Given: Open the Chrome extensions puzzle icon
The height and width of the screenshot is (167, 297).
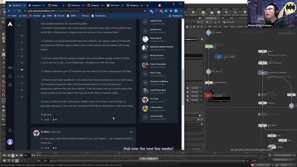Looking at the screenshot, I should point(171,11).
